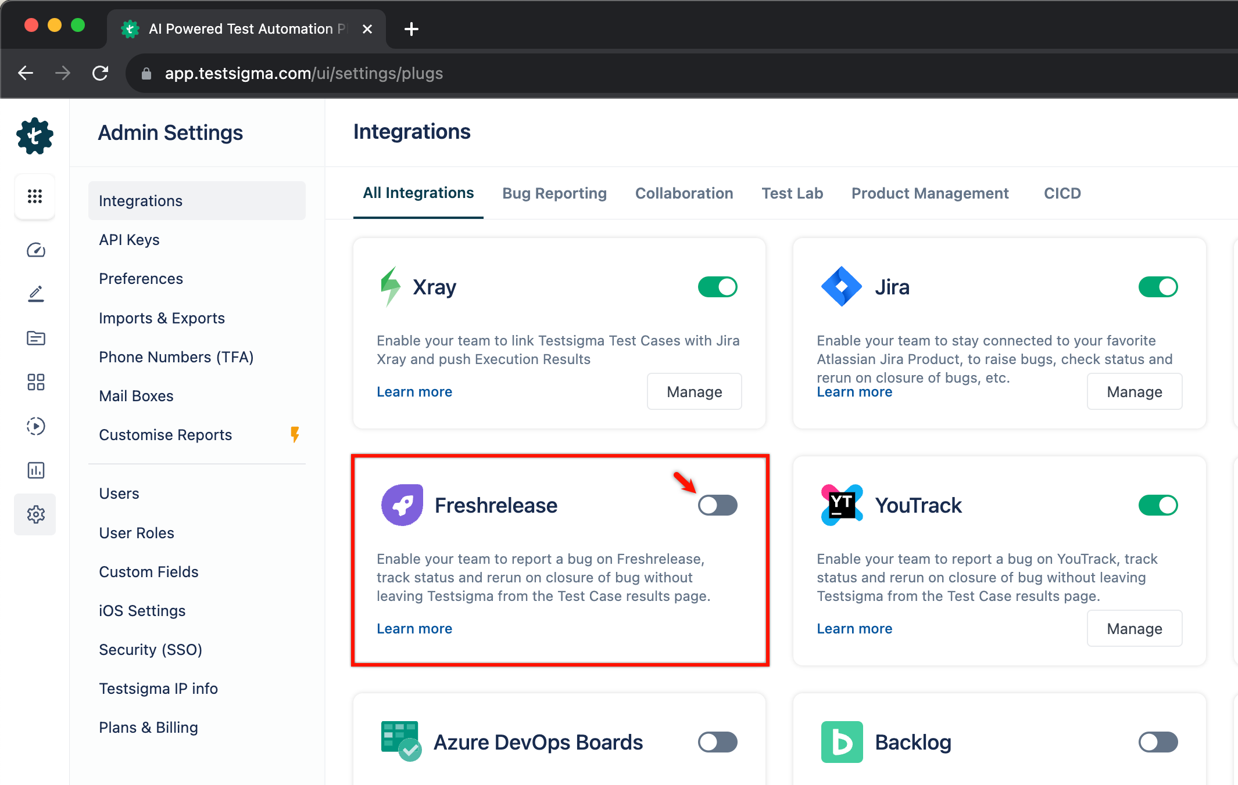Open Learn more link under Freshrelease
Image resolution: width=1238 pixels, height=785 pixels.
coord(414,629)
